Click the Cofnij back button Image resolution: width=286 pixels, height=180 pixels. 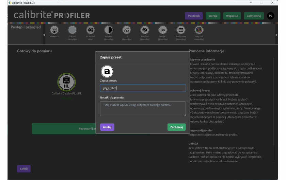[24, 169]
